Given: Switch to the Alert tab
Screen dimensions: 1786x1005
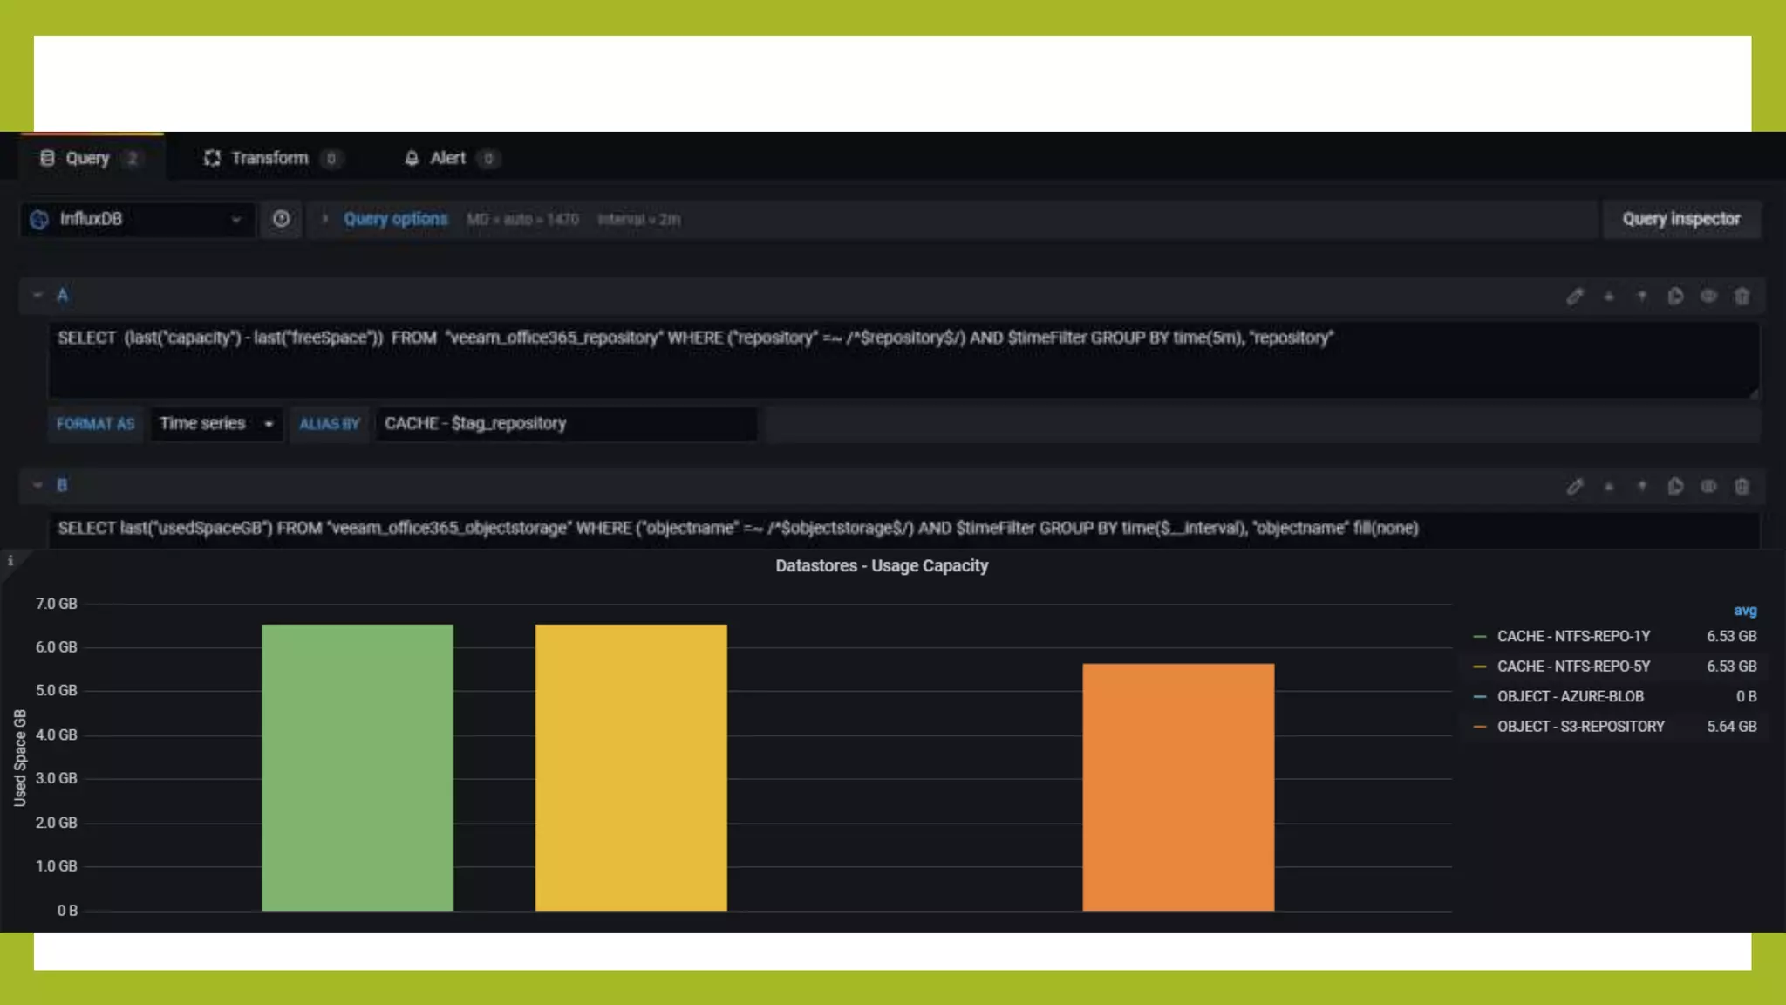Looking at the screenshot, I should [451, 158].
